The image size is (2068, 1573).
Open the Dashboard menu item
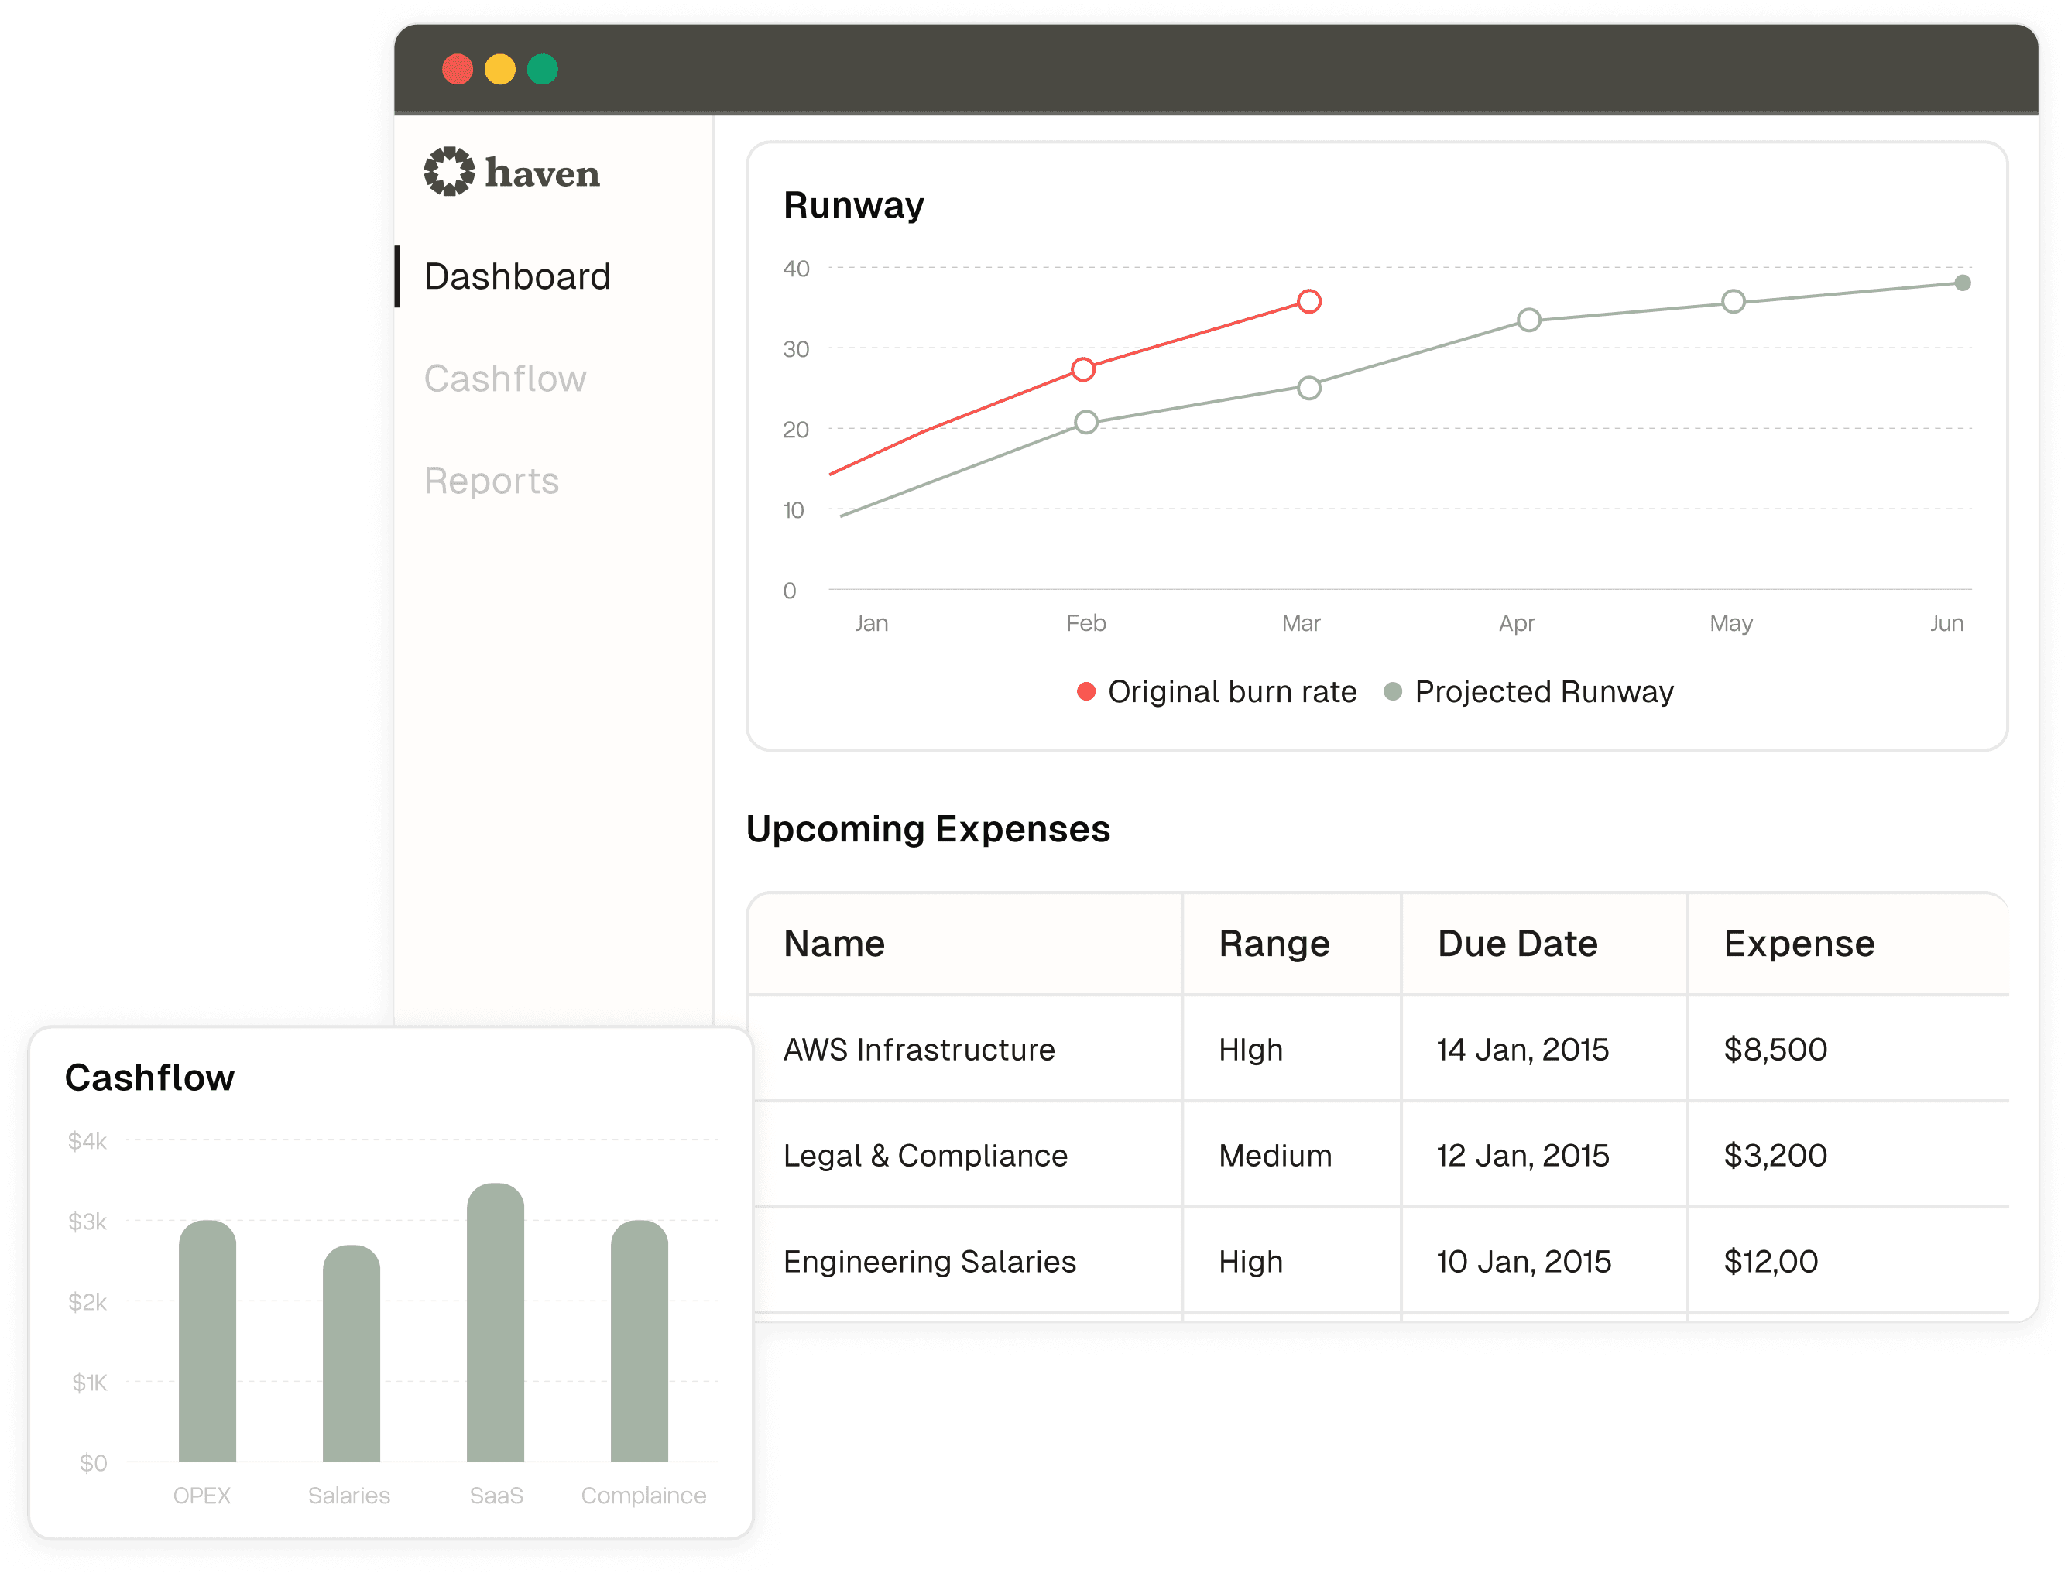517,277
